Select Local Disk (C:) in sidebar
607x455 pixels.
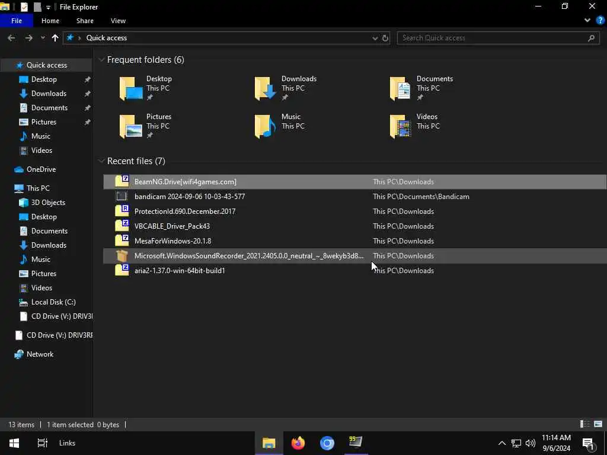click(x=53, y=302)
